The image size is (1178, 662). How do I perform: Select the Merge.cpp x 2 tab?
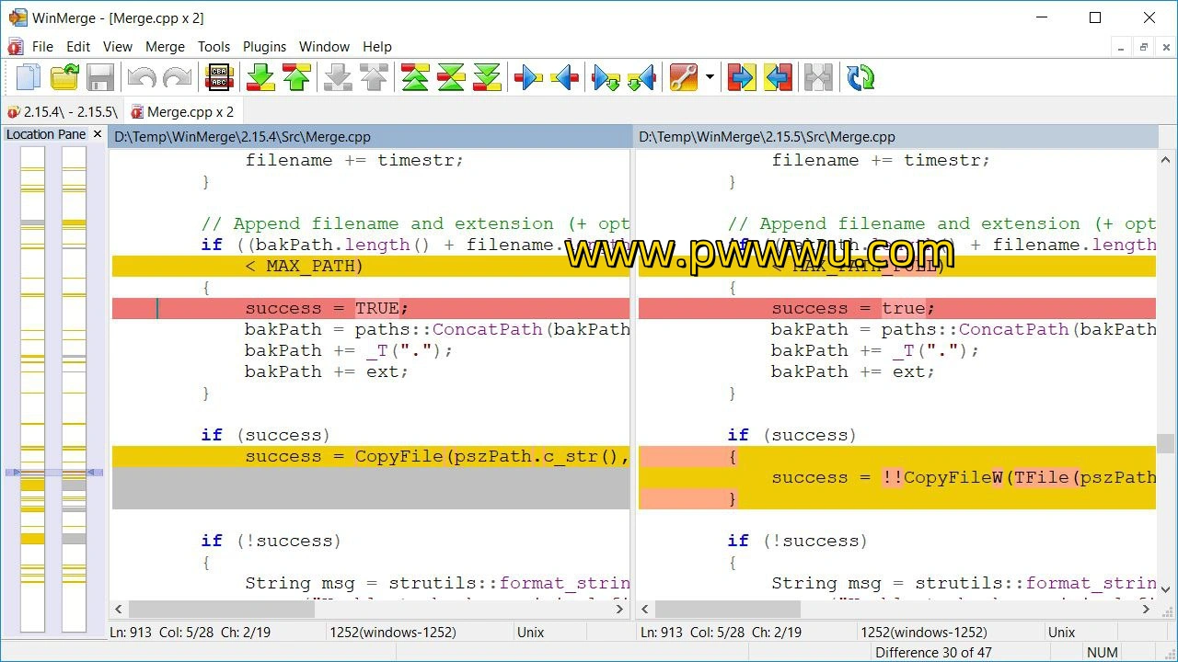point(182,112)
